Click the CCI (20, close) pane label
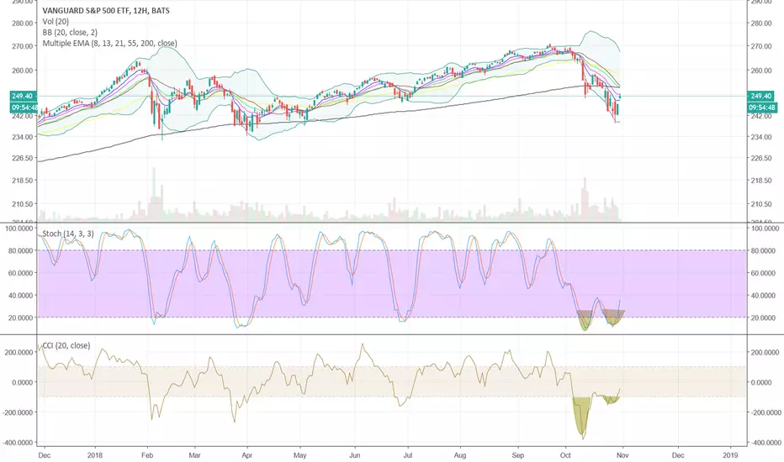Screen dimensions: 784x462 [66, 345]
